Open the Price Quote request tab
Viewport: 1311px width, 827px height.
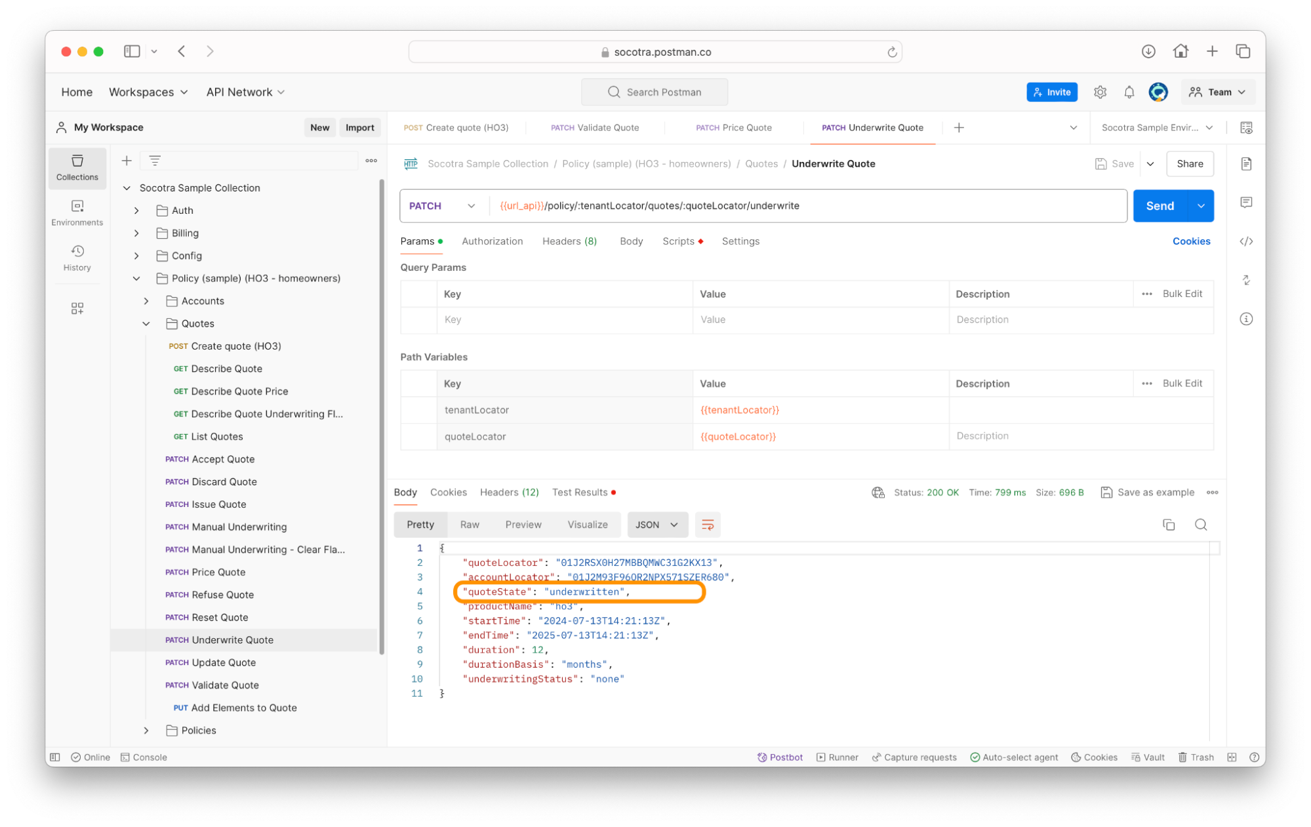(x=733, y=128)
